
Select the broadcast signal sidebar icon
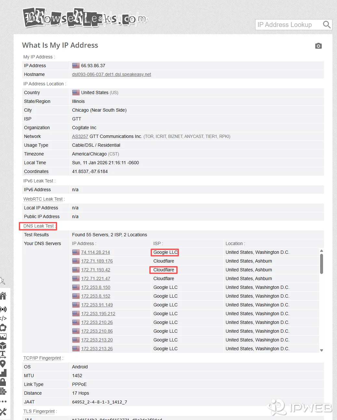click(4, 309)
